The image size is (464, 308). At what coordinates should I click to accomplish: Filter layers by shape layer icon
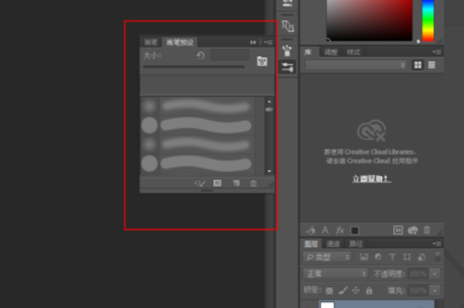pos(407,257)
